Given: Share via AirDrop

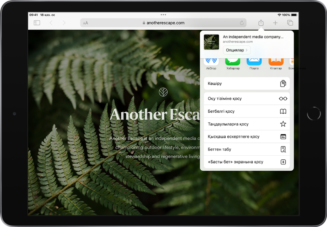Looking at the screenshot, I should [x=211, y=64].
